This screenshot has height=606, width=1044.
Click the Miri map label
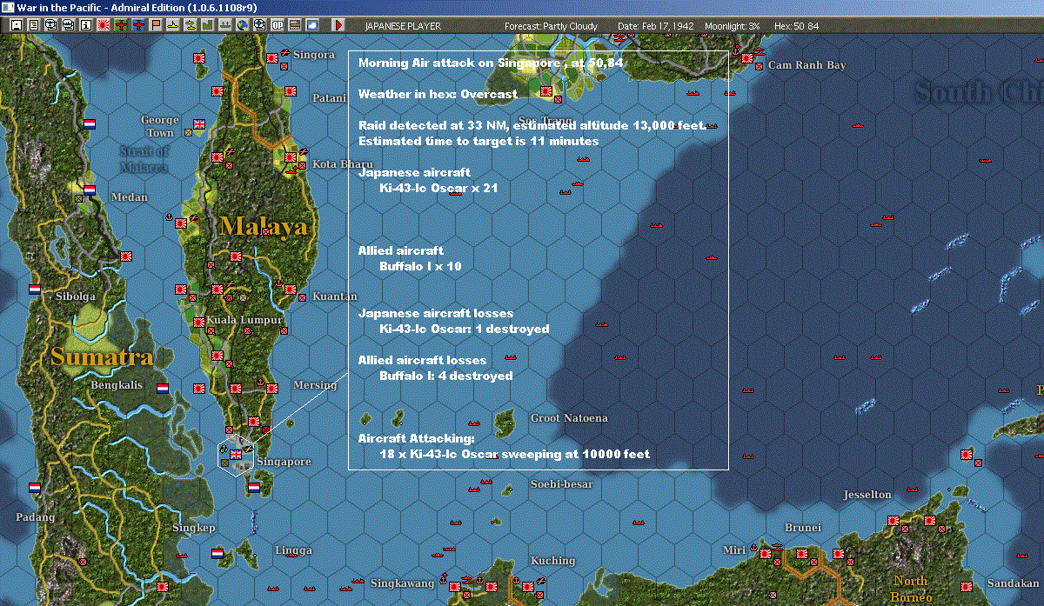pos(733,549)
